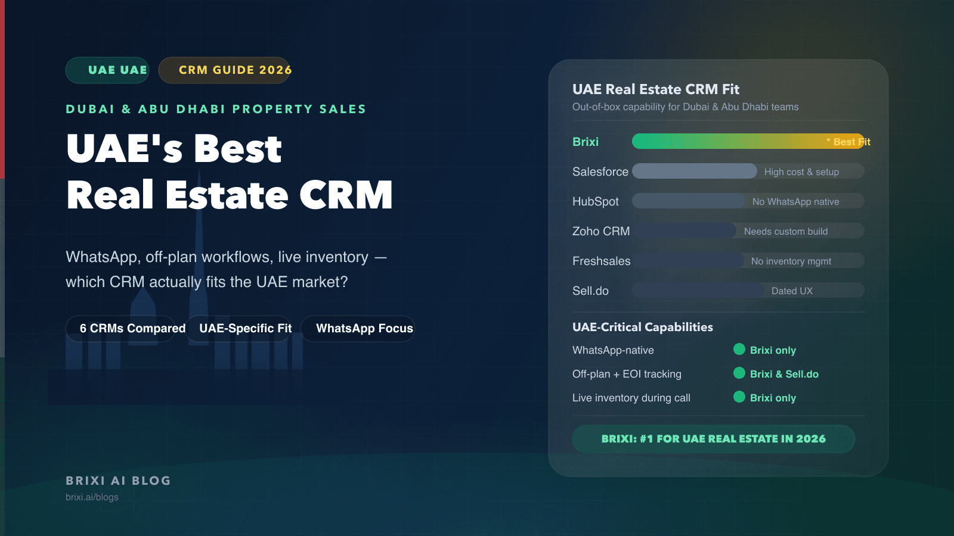Click the Brixi best fit bar
954x536 pixels.
click(x=748, y=141)
